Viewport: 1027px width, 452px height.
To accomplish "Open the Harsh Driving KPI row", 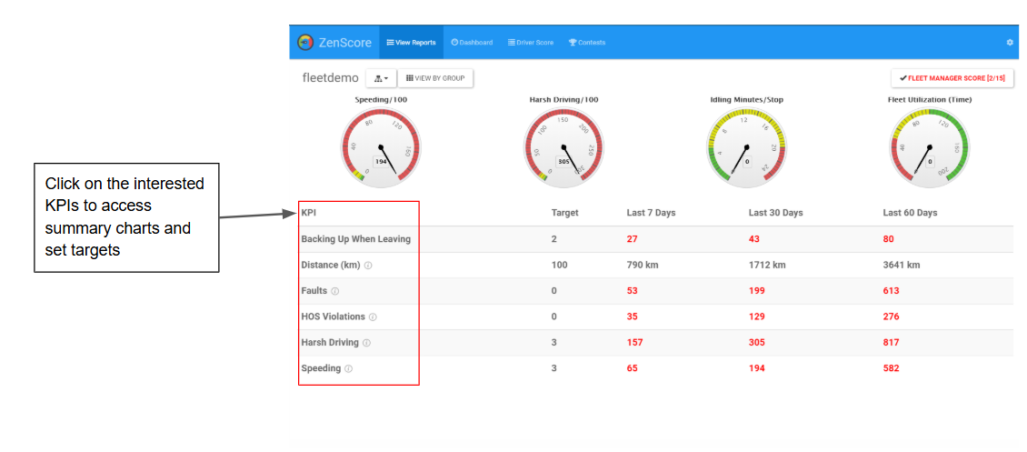I will (x=655, y=343).
